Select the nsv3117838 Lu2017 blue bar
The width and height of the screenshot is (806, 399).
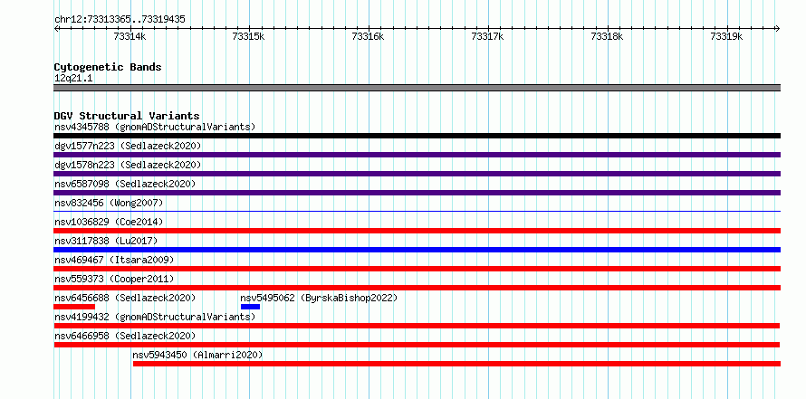[x=417, y=250]
